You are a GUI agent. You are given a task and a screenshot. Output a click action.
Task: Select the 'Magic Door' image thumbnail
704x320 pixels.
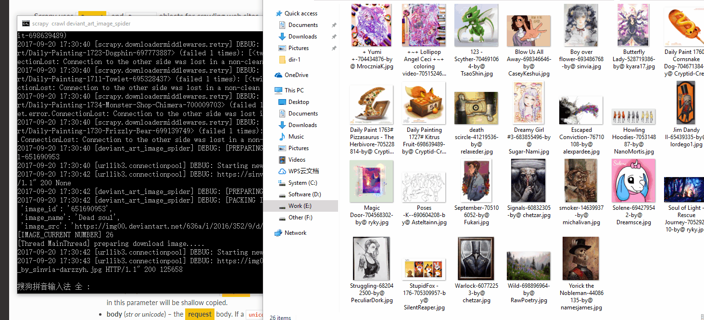(372, 181)
